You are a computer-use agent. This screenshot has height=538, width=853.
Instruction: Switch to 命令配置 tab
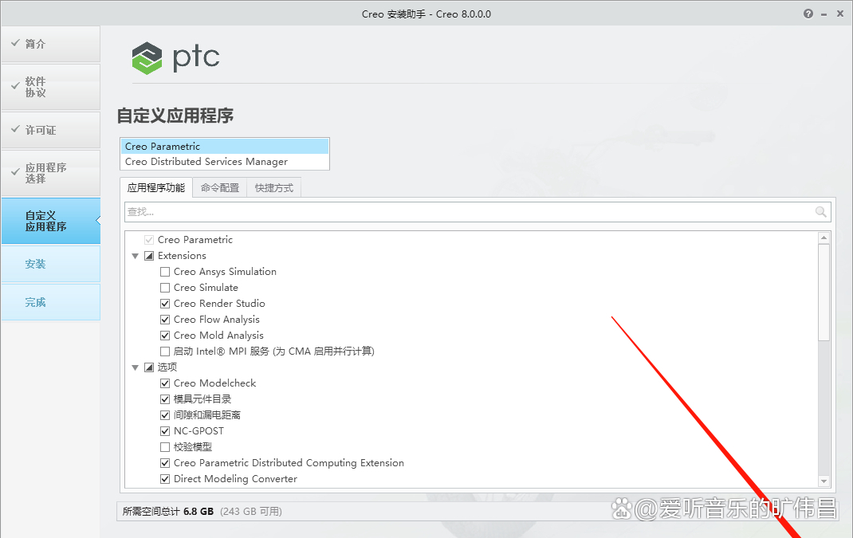click(220, 187)
